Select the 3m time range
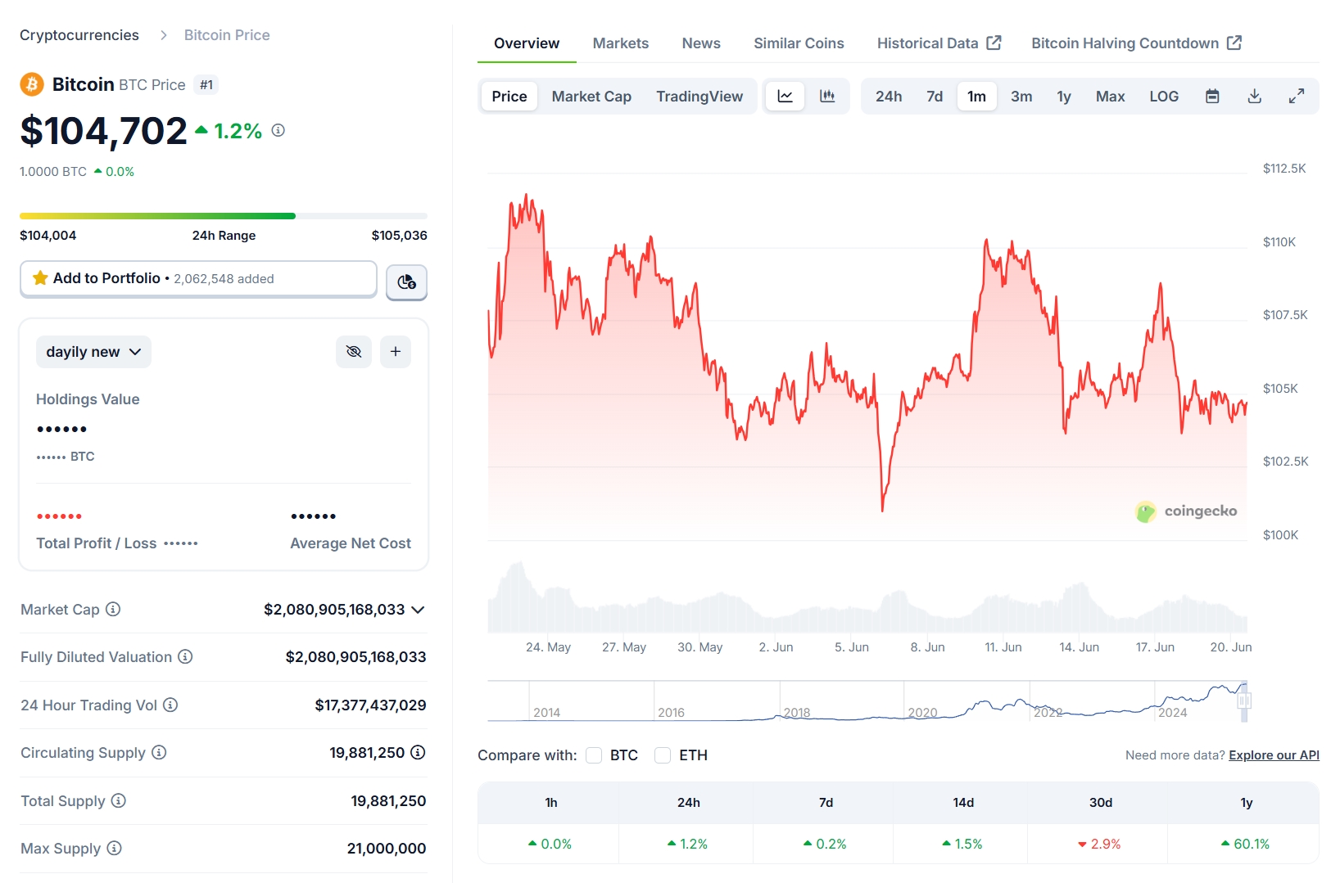The height and width of the screenshot is (883, 1331). point(1021,97)
